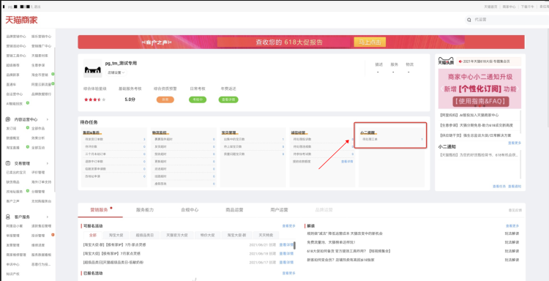Click the 天猫商家 logo

click(21, 20)
